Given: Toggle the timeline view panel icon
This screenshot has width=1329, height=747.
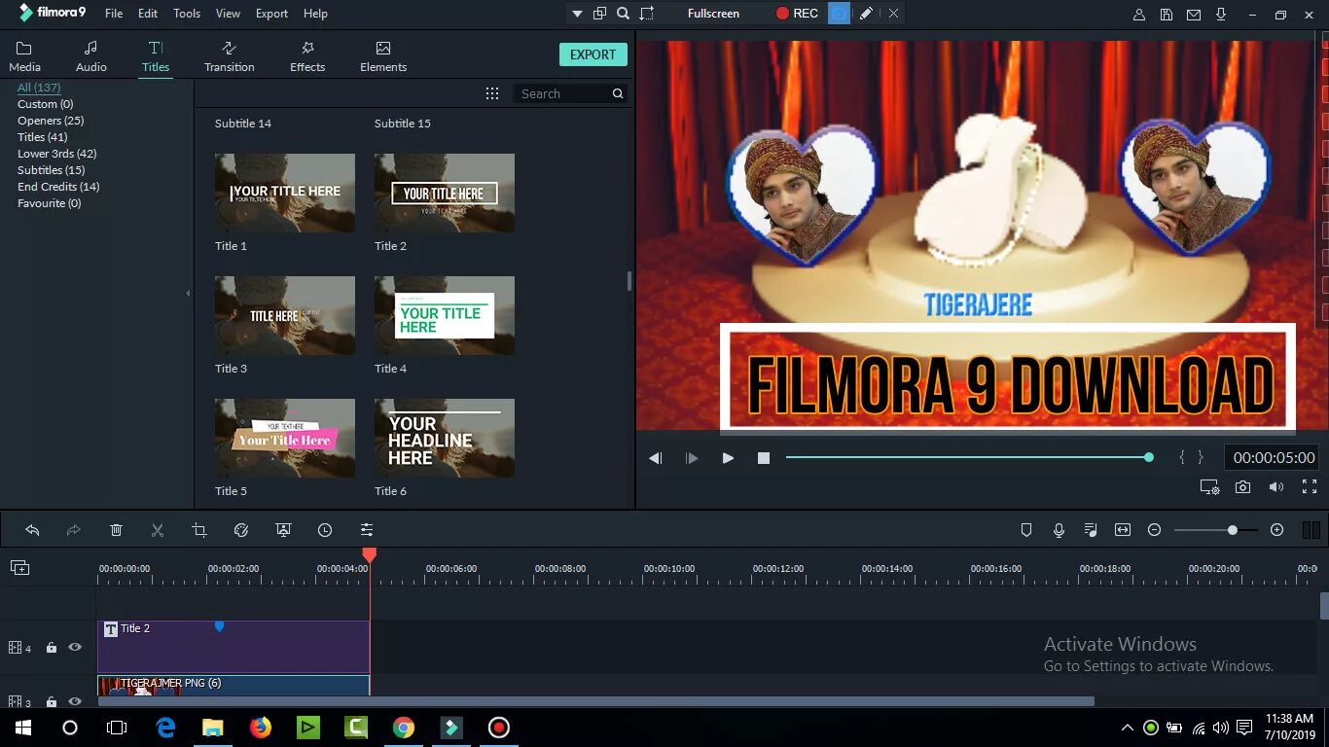Looking at the screenshot, I should pyautogui.click(x=1311, y=530).
